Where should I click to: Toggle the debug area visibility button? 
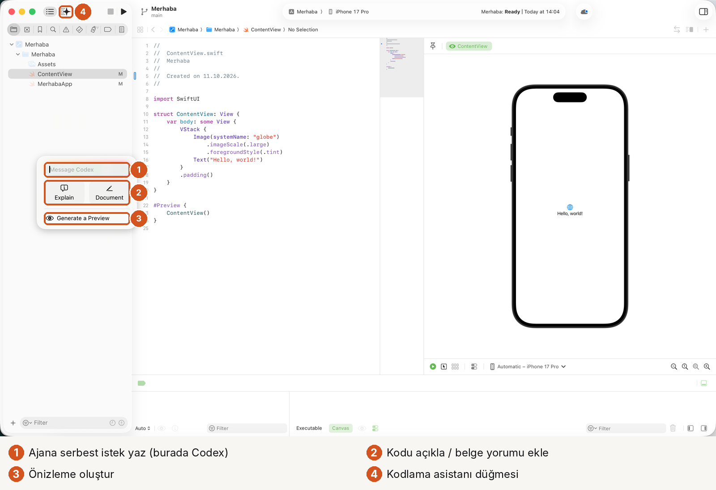(703, 383)
